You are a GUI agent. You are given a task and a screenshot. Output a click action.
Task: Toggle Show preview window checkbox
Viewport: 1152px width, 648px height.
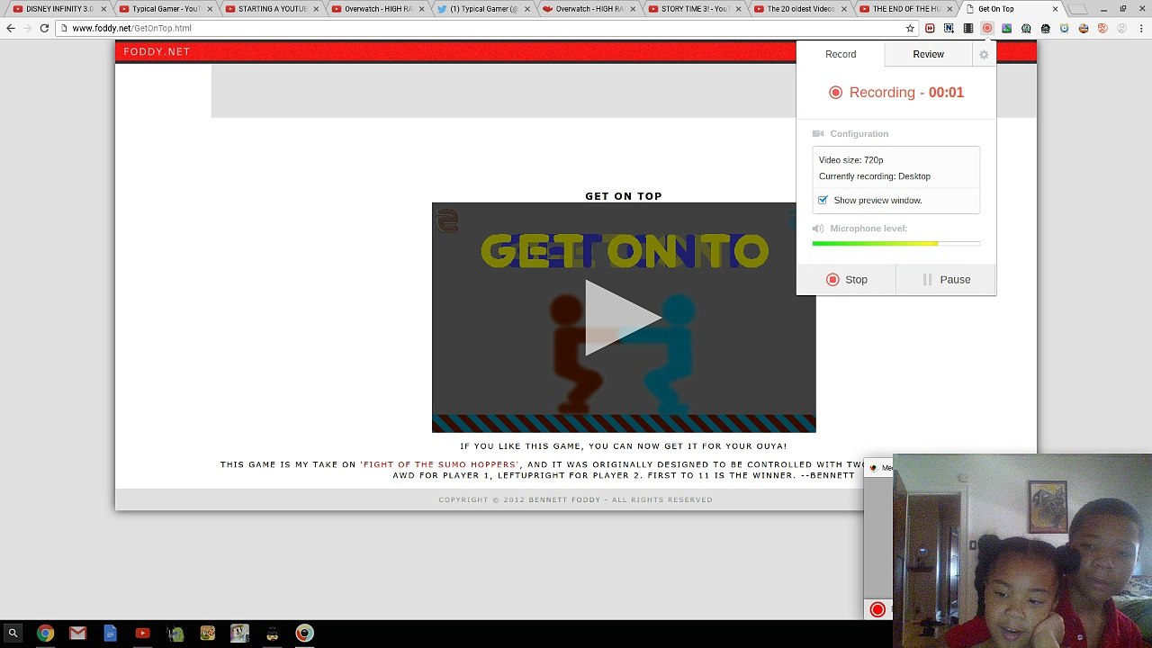tap(823, 200)
